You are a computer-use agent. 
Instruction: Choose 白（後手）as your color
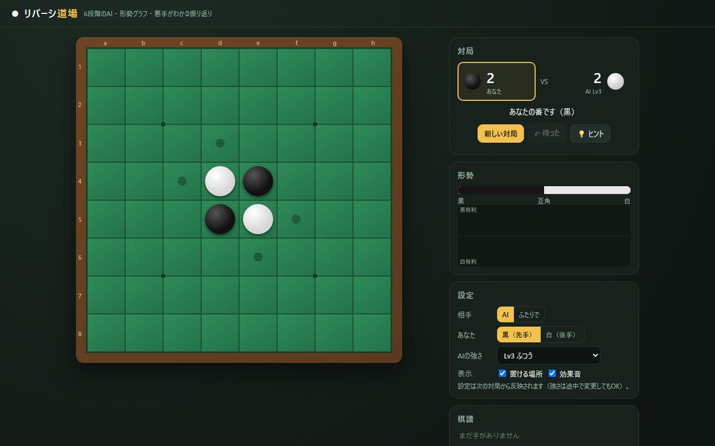click(562, 334)
